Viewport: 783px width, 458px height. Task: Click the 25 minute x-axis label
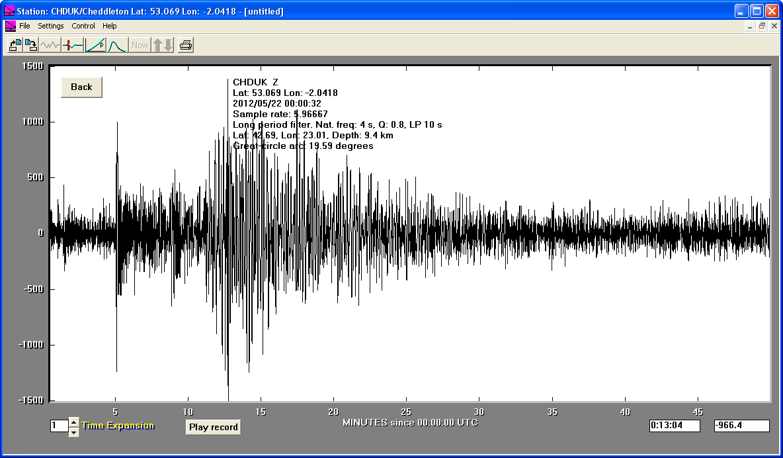point(406,412)
